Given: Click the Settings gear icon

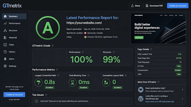Looking at the screenshot, I should (5, 66).
